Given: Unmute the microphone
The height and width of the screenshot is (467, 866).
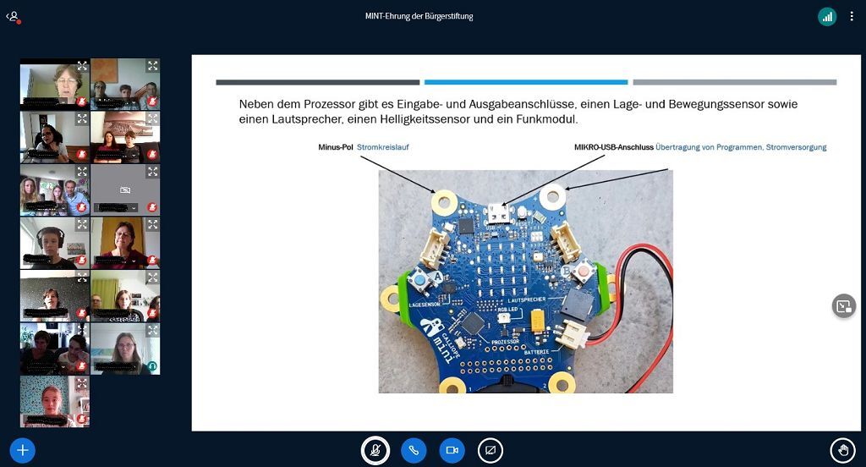Looking at the screenshot, I should [x=375, y=450].
